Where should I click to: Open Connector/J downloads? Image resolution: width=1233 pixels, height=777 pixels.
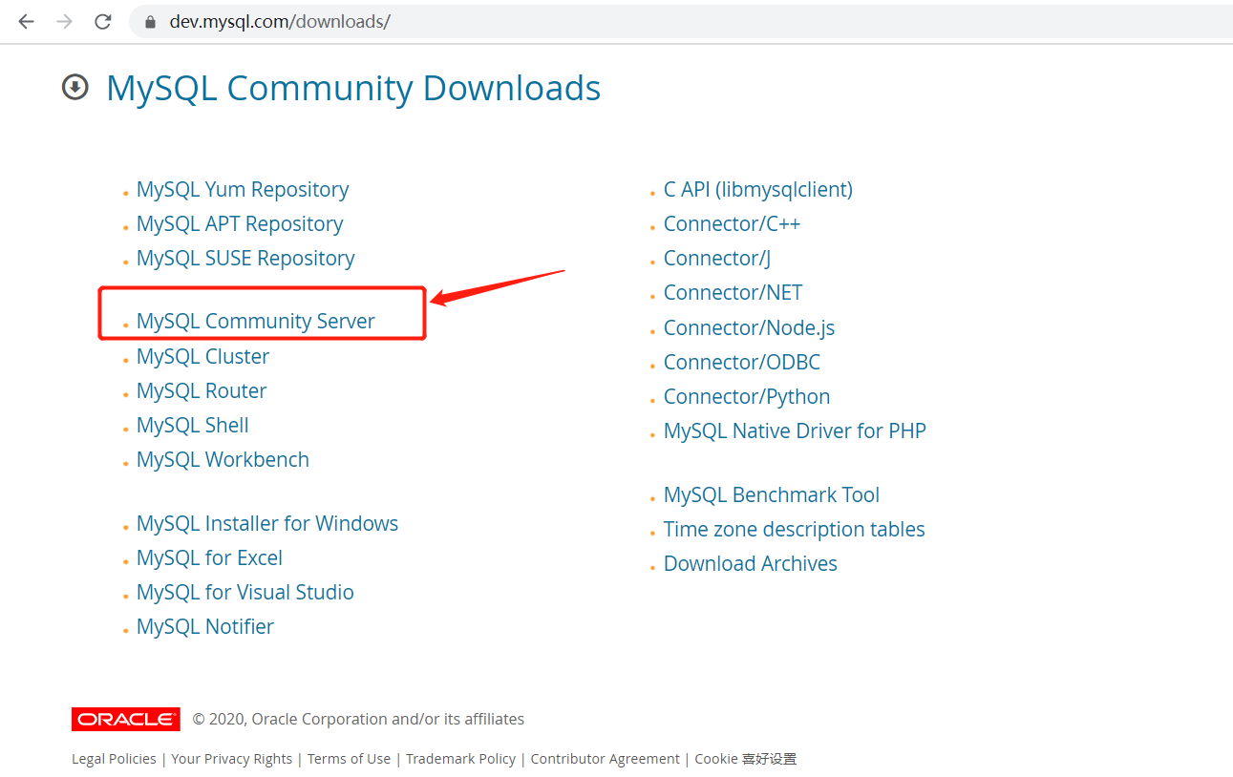717,258
